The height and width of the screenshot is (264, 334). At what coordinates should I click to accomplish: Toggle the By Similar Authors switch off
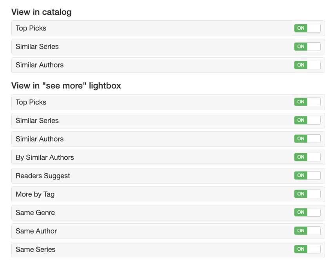[307, 157]
